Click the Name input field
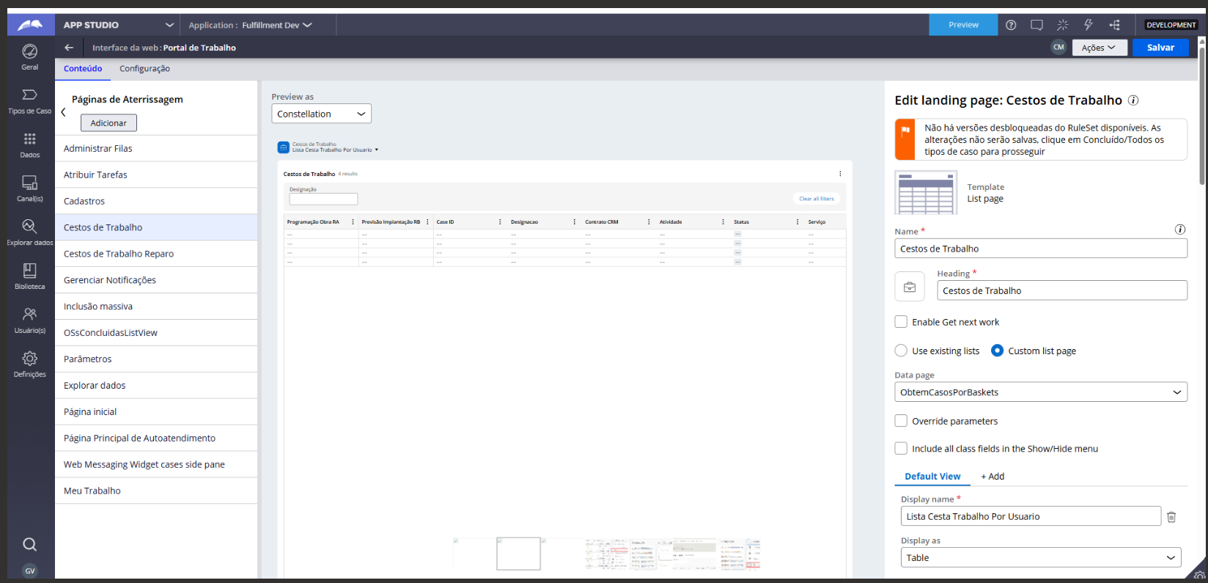Viewport: 1208px width, 583px height. pyautogui.click(x=1040, y=249)
